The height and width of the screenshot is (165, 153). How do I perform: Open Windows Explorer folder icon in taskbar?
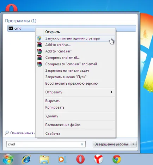(44, 159)
